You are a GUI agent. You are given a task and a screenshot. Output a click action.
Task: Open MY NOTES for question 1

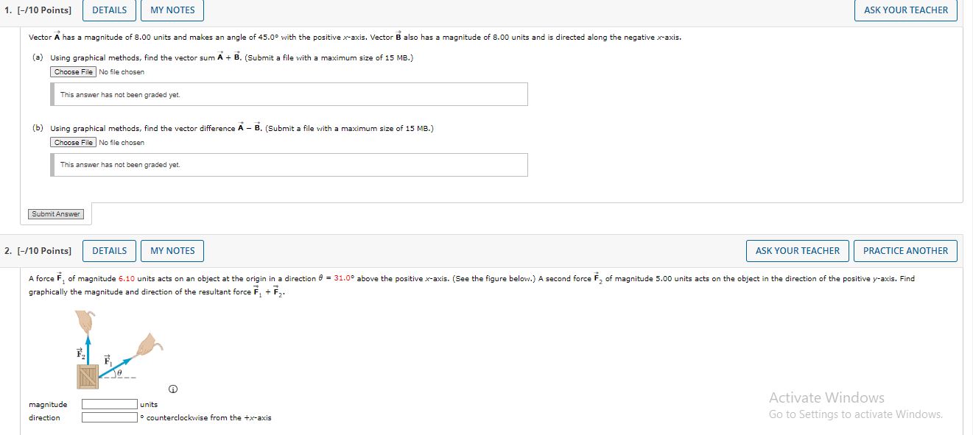(x=172, y=10)
